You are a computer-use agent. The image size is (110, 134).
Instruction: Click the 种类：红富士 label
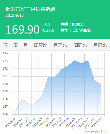72,24
